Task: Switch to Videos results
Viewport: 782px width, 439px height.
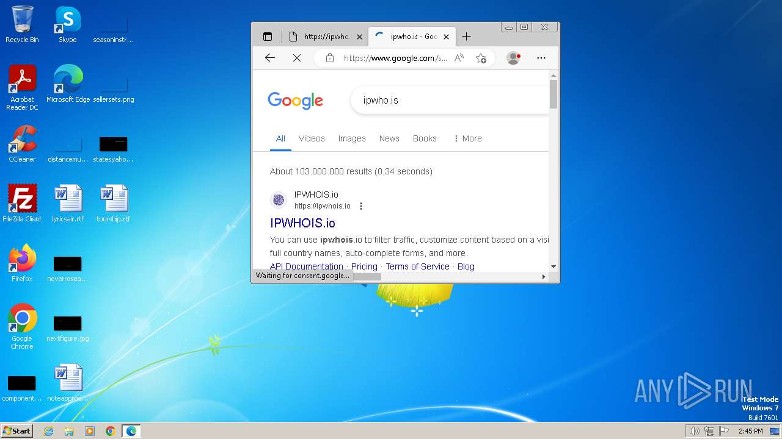Action: point(312,138)
